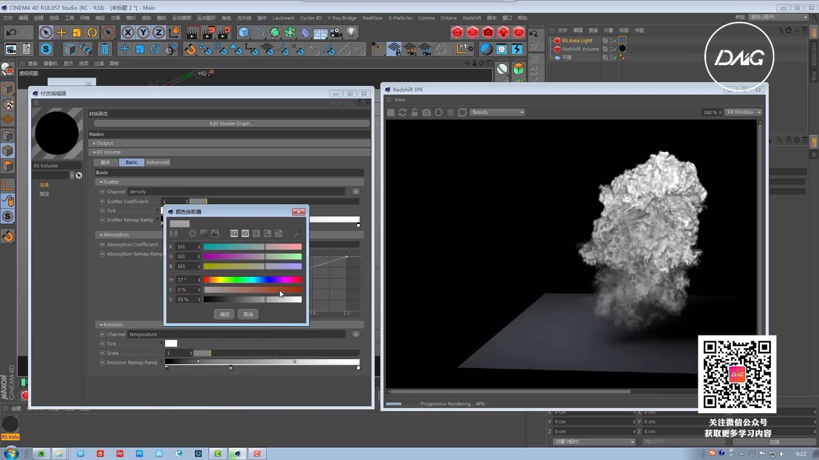The height and width of the screenshot is (460, 819).
Task: Select the Move tool in top toolbar
Action: [x=61, y=32]
